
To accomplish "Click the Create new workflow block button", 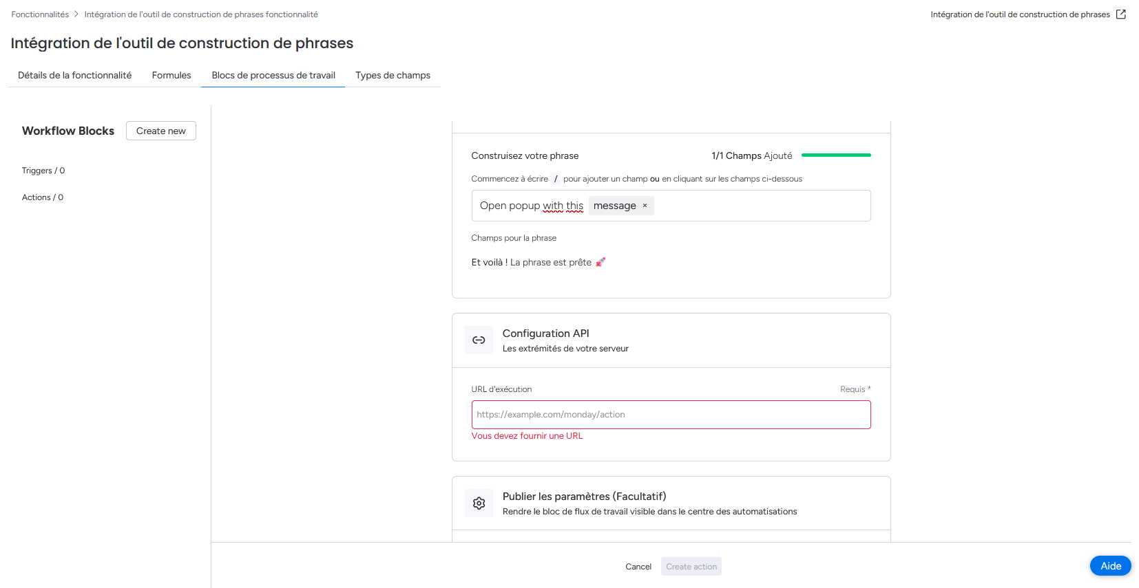I will tap(161, 131).
